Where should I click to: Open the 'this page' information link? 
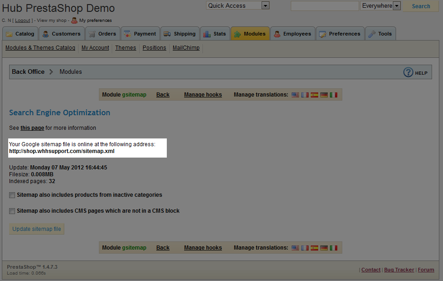[x=32, y=128]
